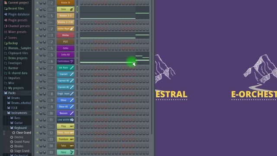This screenshot has width=277, height=156.
Task: Open the violin flaut channel
Action: click(65, 29)
